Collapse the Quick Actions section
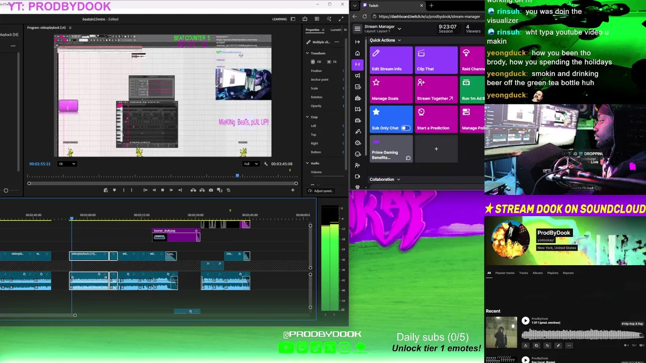Image resolution: width=646 pixels, height=363 pixels. point(399,40)
